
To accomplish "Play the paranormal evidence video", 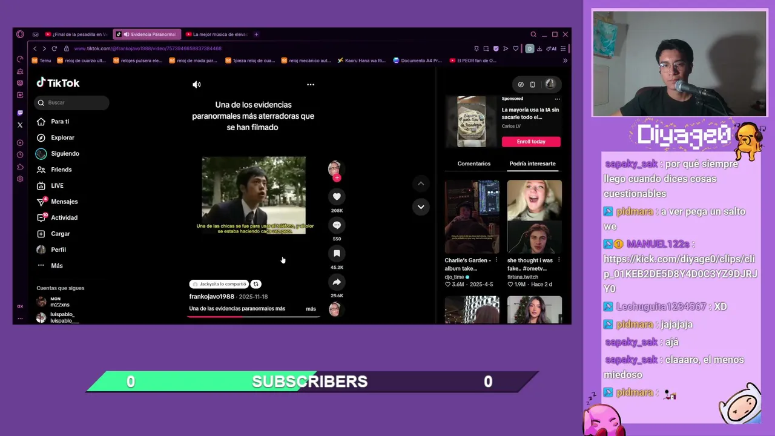I will click(x=254, y=196).
